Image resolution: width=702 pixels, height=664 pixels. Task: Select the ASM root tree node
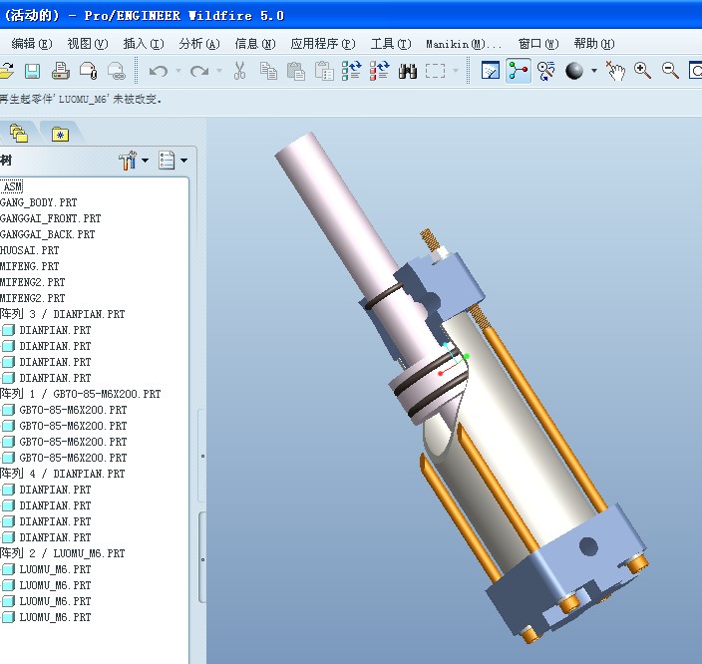(x=12, y=186)
